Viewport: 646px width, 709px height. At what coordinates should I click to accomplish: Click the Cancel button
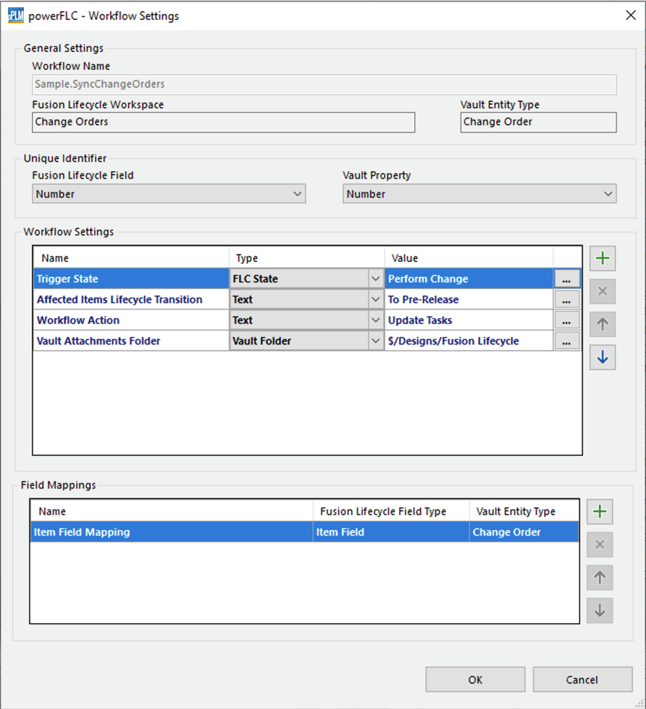point(582,679)
